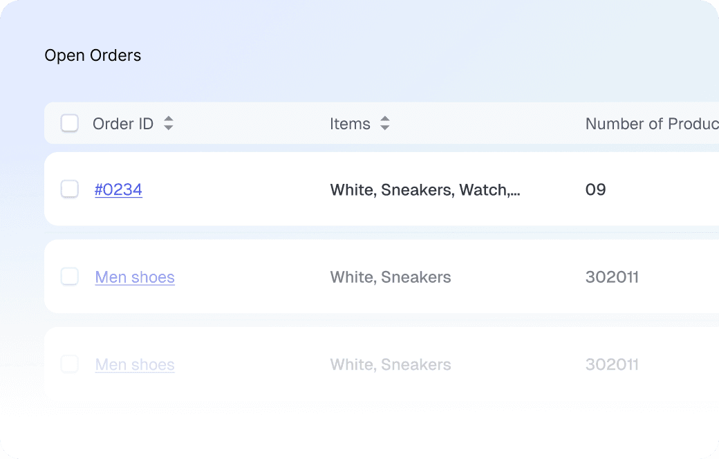Click the Order ID column header

tap(122, 124)
